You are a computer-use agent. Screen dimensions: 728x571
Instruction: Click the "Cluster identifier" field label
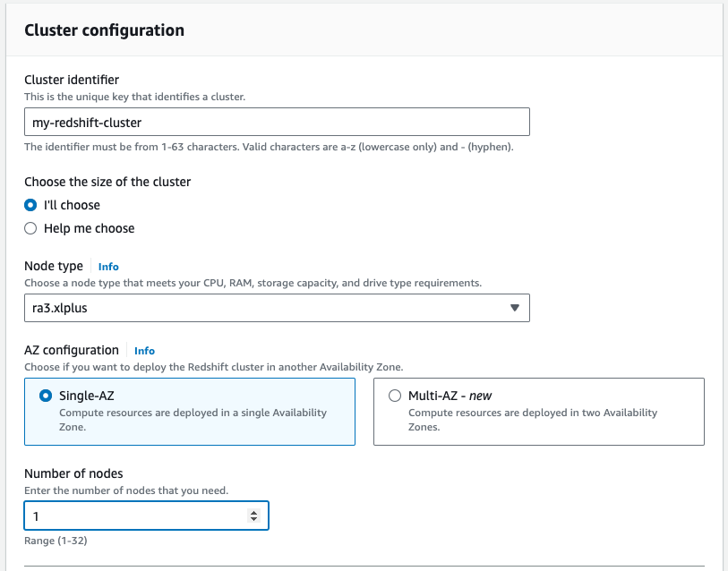pyautogui.click(x=72, y=81)
